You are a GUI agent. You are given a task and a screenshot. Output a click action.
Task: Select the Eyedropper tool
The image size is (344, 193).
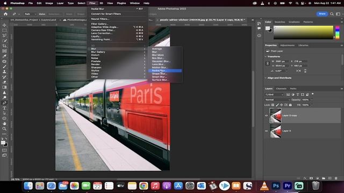[x=4, y=56]
